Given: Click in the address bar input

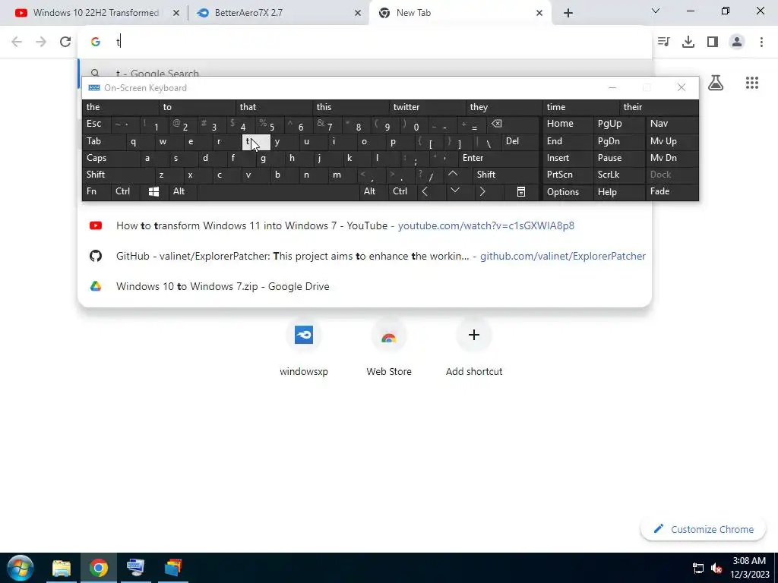Looking at the screenshot, I should click(365, 42).
